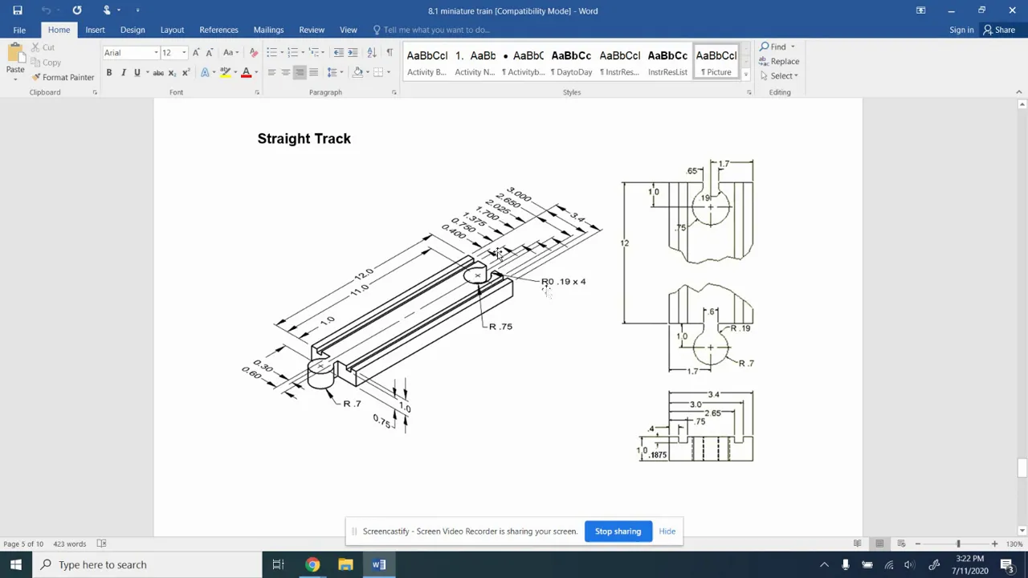Toggle Subscript formatting
Viewport: 1028px width, 578px height.
[172, 73]
